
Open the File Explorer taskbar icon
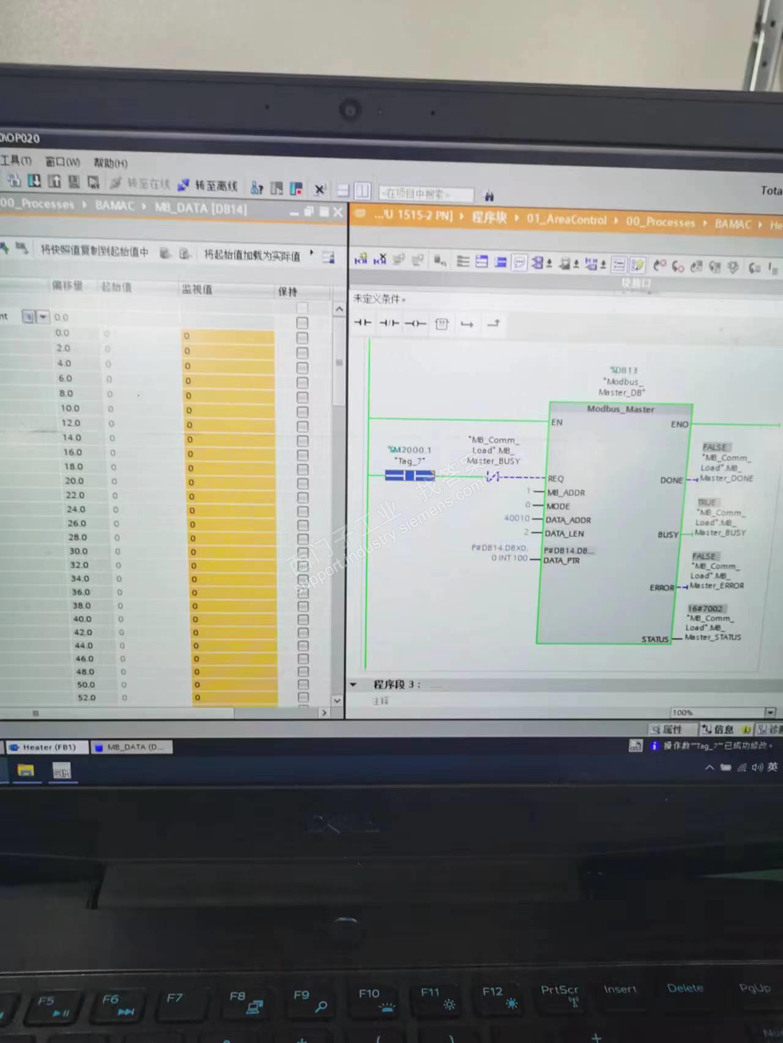pos(26,770)
